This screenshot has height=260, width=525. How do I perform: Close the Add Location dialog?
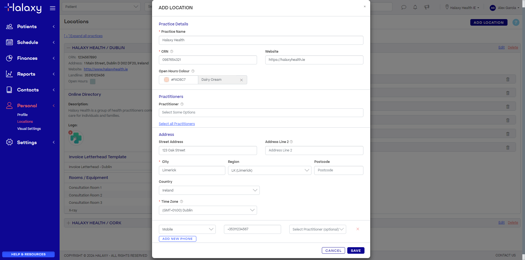pos(364,7)
